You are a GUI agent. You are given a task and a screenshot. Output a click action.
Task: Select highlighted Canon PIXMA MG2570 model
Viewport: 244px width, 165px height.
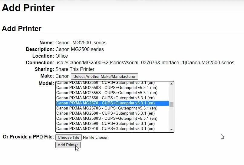coord(112,103)
